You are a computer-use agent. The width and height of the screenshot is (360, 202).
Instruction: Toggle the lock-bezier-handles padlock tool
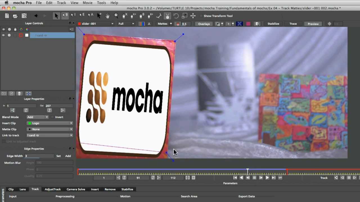pyautogui.click(x=167, y=16)
